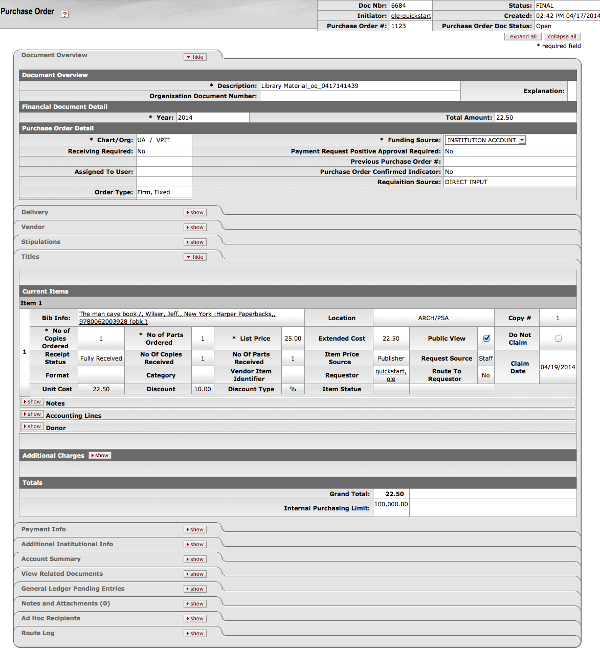Click the List Price value 25.00
Screen dimensions: 600x650
tap(293, 339)
